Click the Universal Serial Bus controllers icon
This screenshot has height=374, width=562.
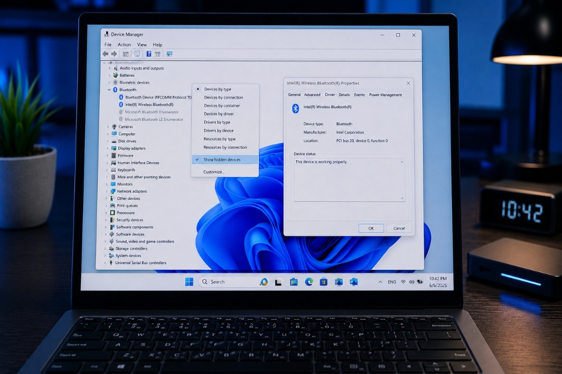pos(111,263)
